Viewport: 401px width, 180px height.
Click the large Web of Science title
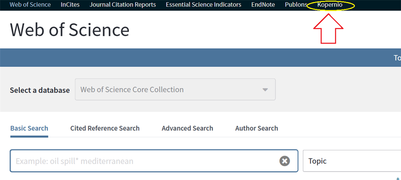point(70,30)
